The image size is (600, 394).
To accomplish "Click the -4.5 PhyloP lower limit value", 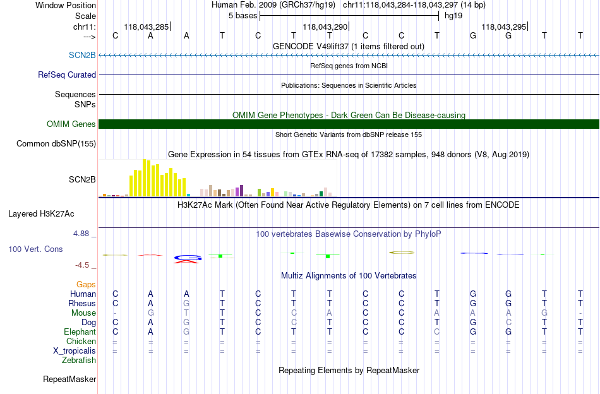I will click(82, 265).
